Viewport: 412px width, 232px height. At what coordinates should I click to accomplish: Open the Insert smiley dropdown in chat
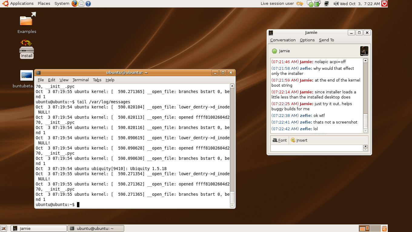pos(299,140)
